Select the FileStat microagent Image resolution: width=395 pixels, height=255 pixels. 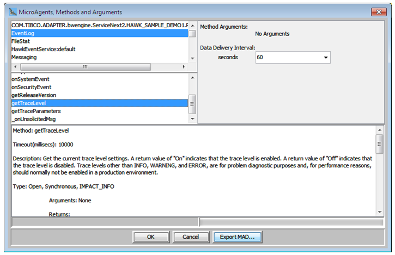100,41
